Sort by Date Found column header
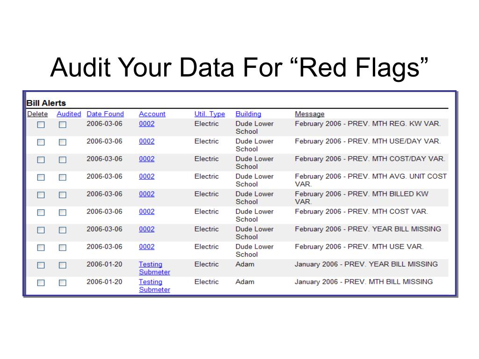 [x=105, y=114]
